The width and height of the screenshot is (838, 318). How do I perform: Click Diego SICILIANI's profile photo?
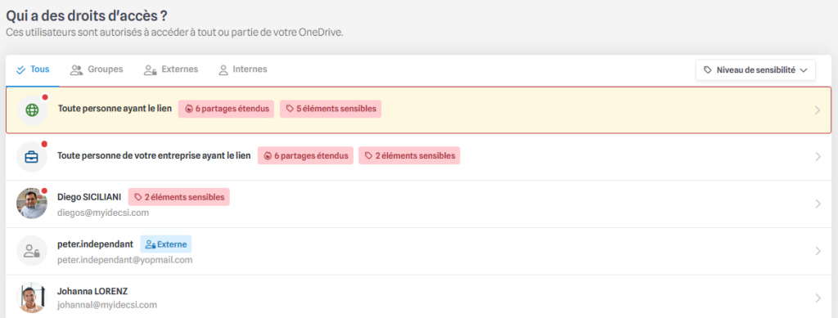(x=32, y=204)
